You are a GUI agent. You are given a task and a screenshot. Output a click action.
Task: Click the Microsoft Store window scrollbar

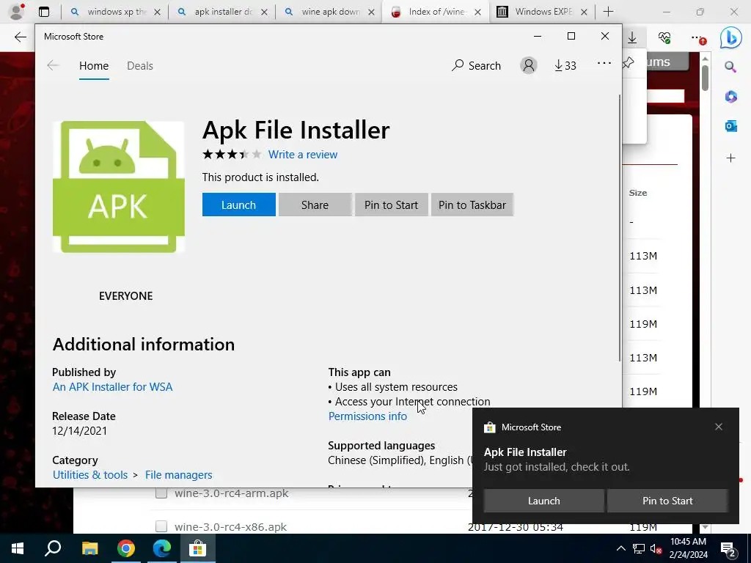pos(620,227)
